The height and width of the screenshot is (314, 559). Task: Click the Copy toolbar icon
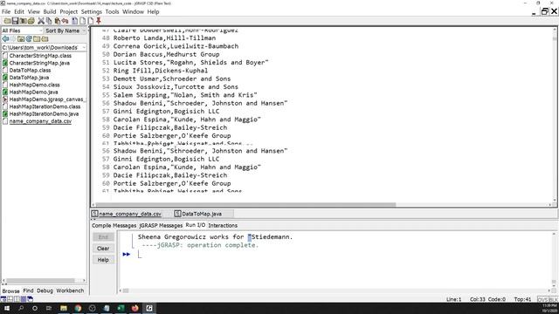click(x=49, y=21)
